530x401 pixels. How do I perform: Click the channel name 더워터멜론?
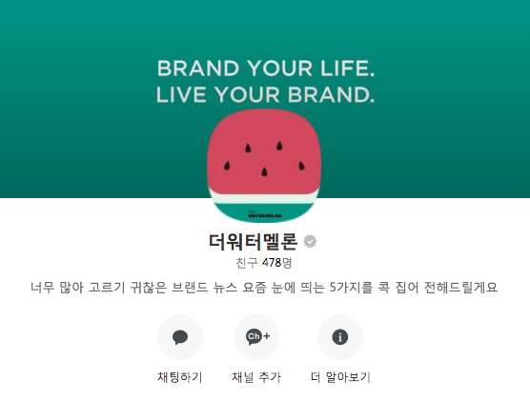click(x=254, y=242)
